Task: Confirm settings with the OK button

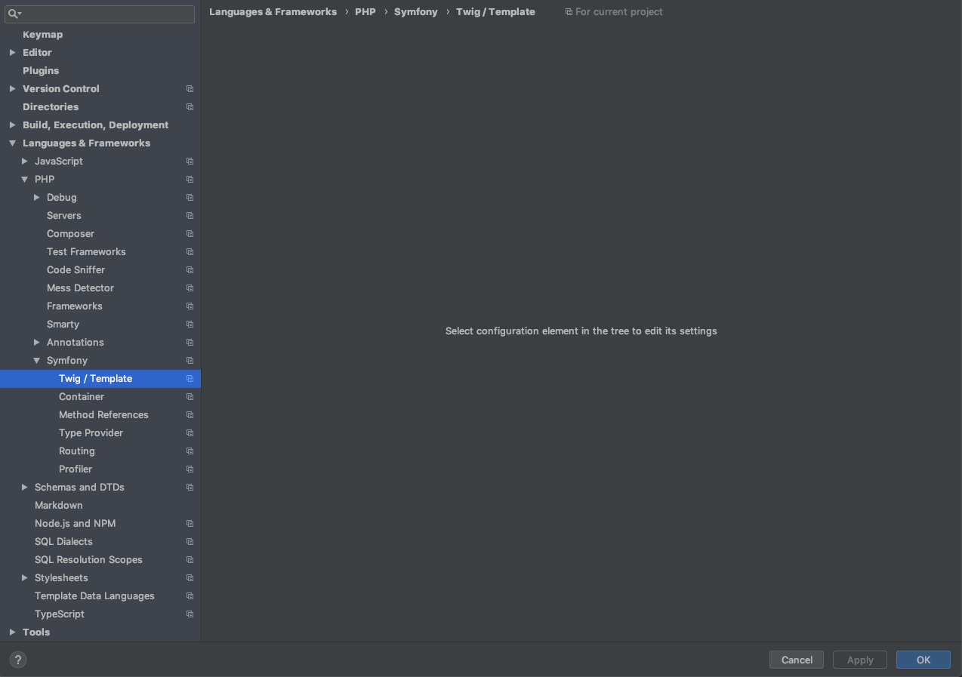Action: pos(923,660)
